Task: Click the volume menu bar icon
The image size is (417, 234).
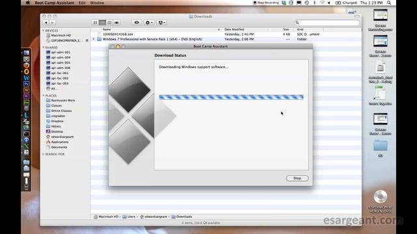Action: (329, 3)
